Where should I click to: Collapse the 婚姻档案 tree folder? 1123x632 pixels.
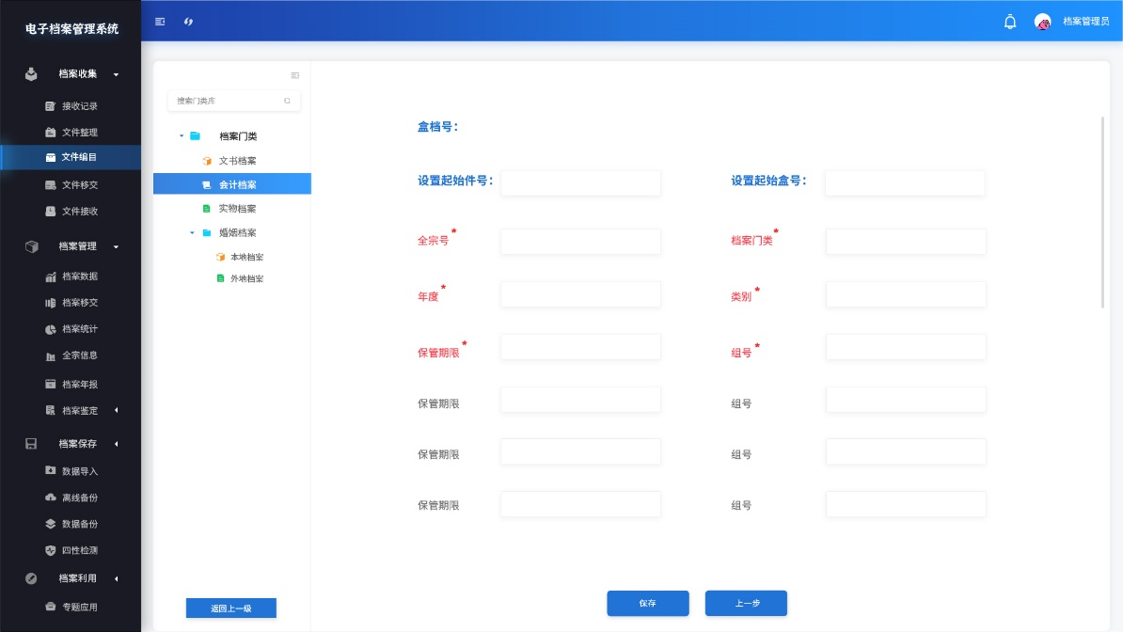point(192,232)
